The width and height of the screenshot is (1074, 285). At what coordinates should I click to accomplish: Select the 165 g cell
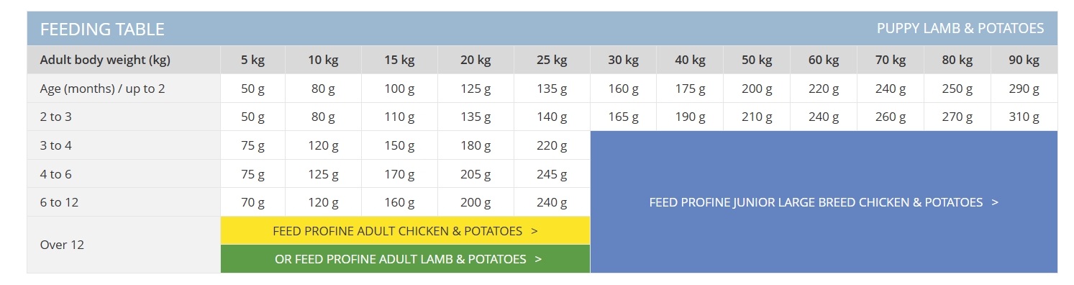pos(623,117)
